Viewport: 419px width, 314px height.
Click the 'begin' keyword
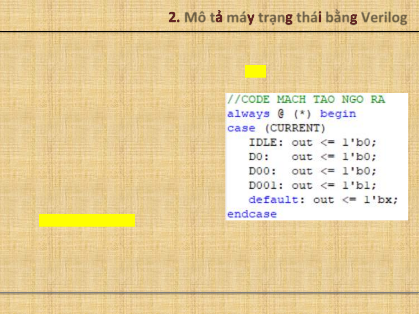point(338,114)
